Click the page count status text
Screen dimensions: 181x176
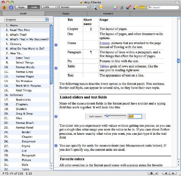13,174
